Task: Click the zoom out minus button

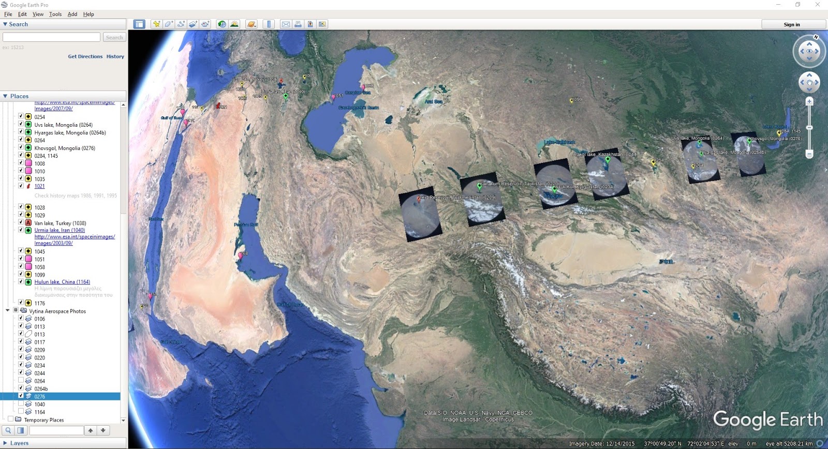Action: [x=809, y=154]
